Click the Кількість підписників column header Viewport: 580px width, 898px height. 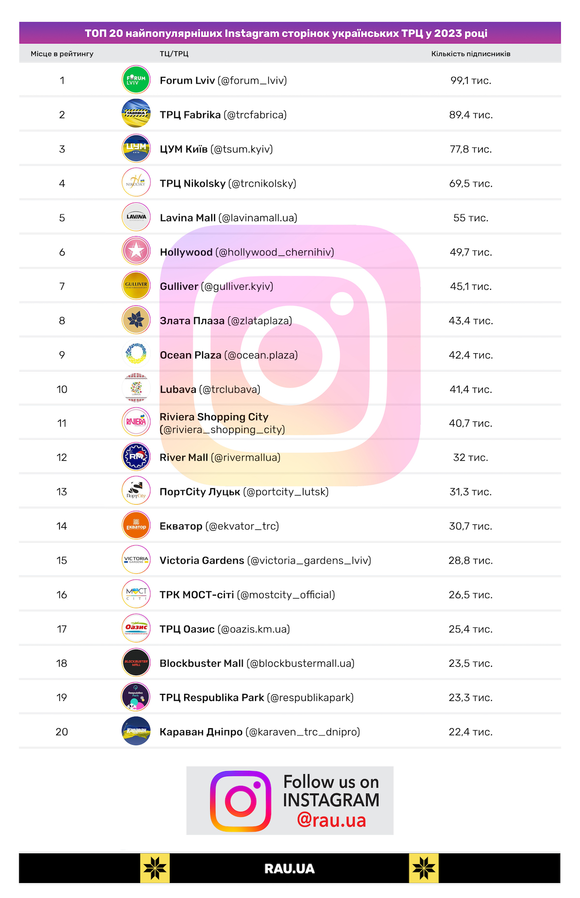471,54
